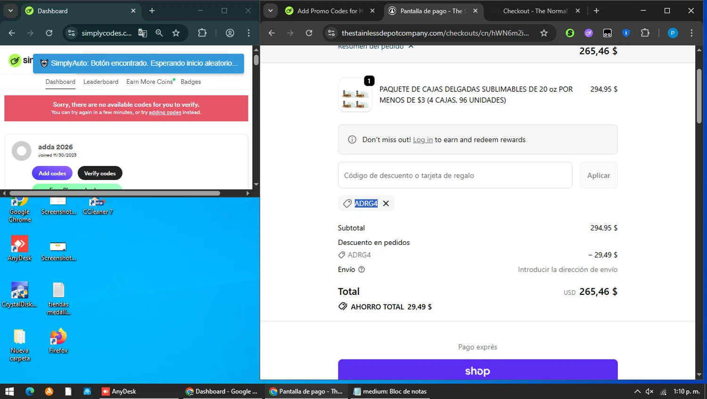The width and height of the screenshot is (707, 399).
Task: Open new tab in Dashboard window
Action: tap(152, 10)
